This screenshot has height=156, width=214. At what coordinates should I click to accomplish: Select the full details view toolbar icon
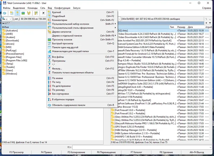(17, 13)
